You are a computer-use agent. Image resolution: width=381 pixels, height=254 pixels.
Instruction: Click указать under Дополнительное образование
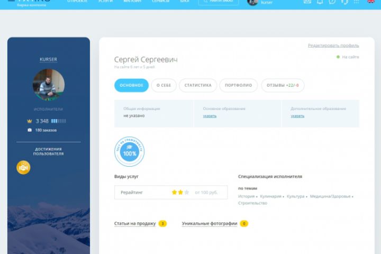pyautogui.click(x=297, y=116)
